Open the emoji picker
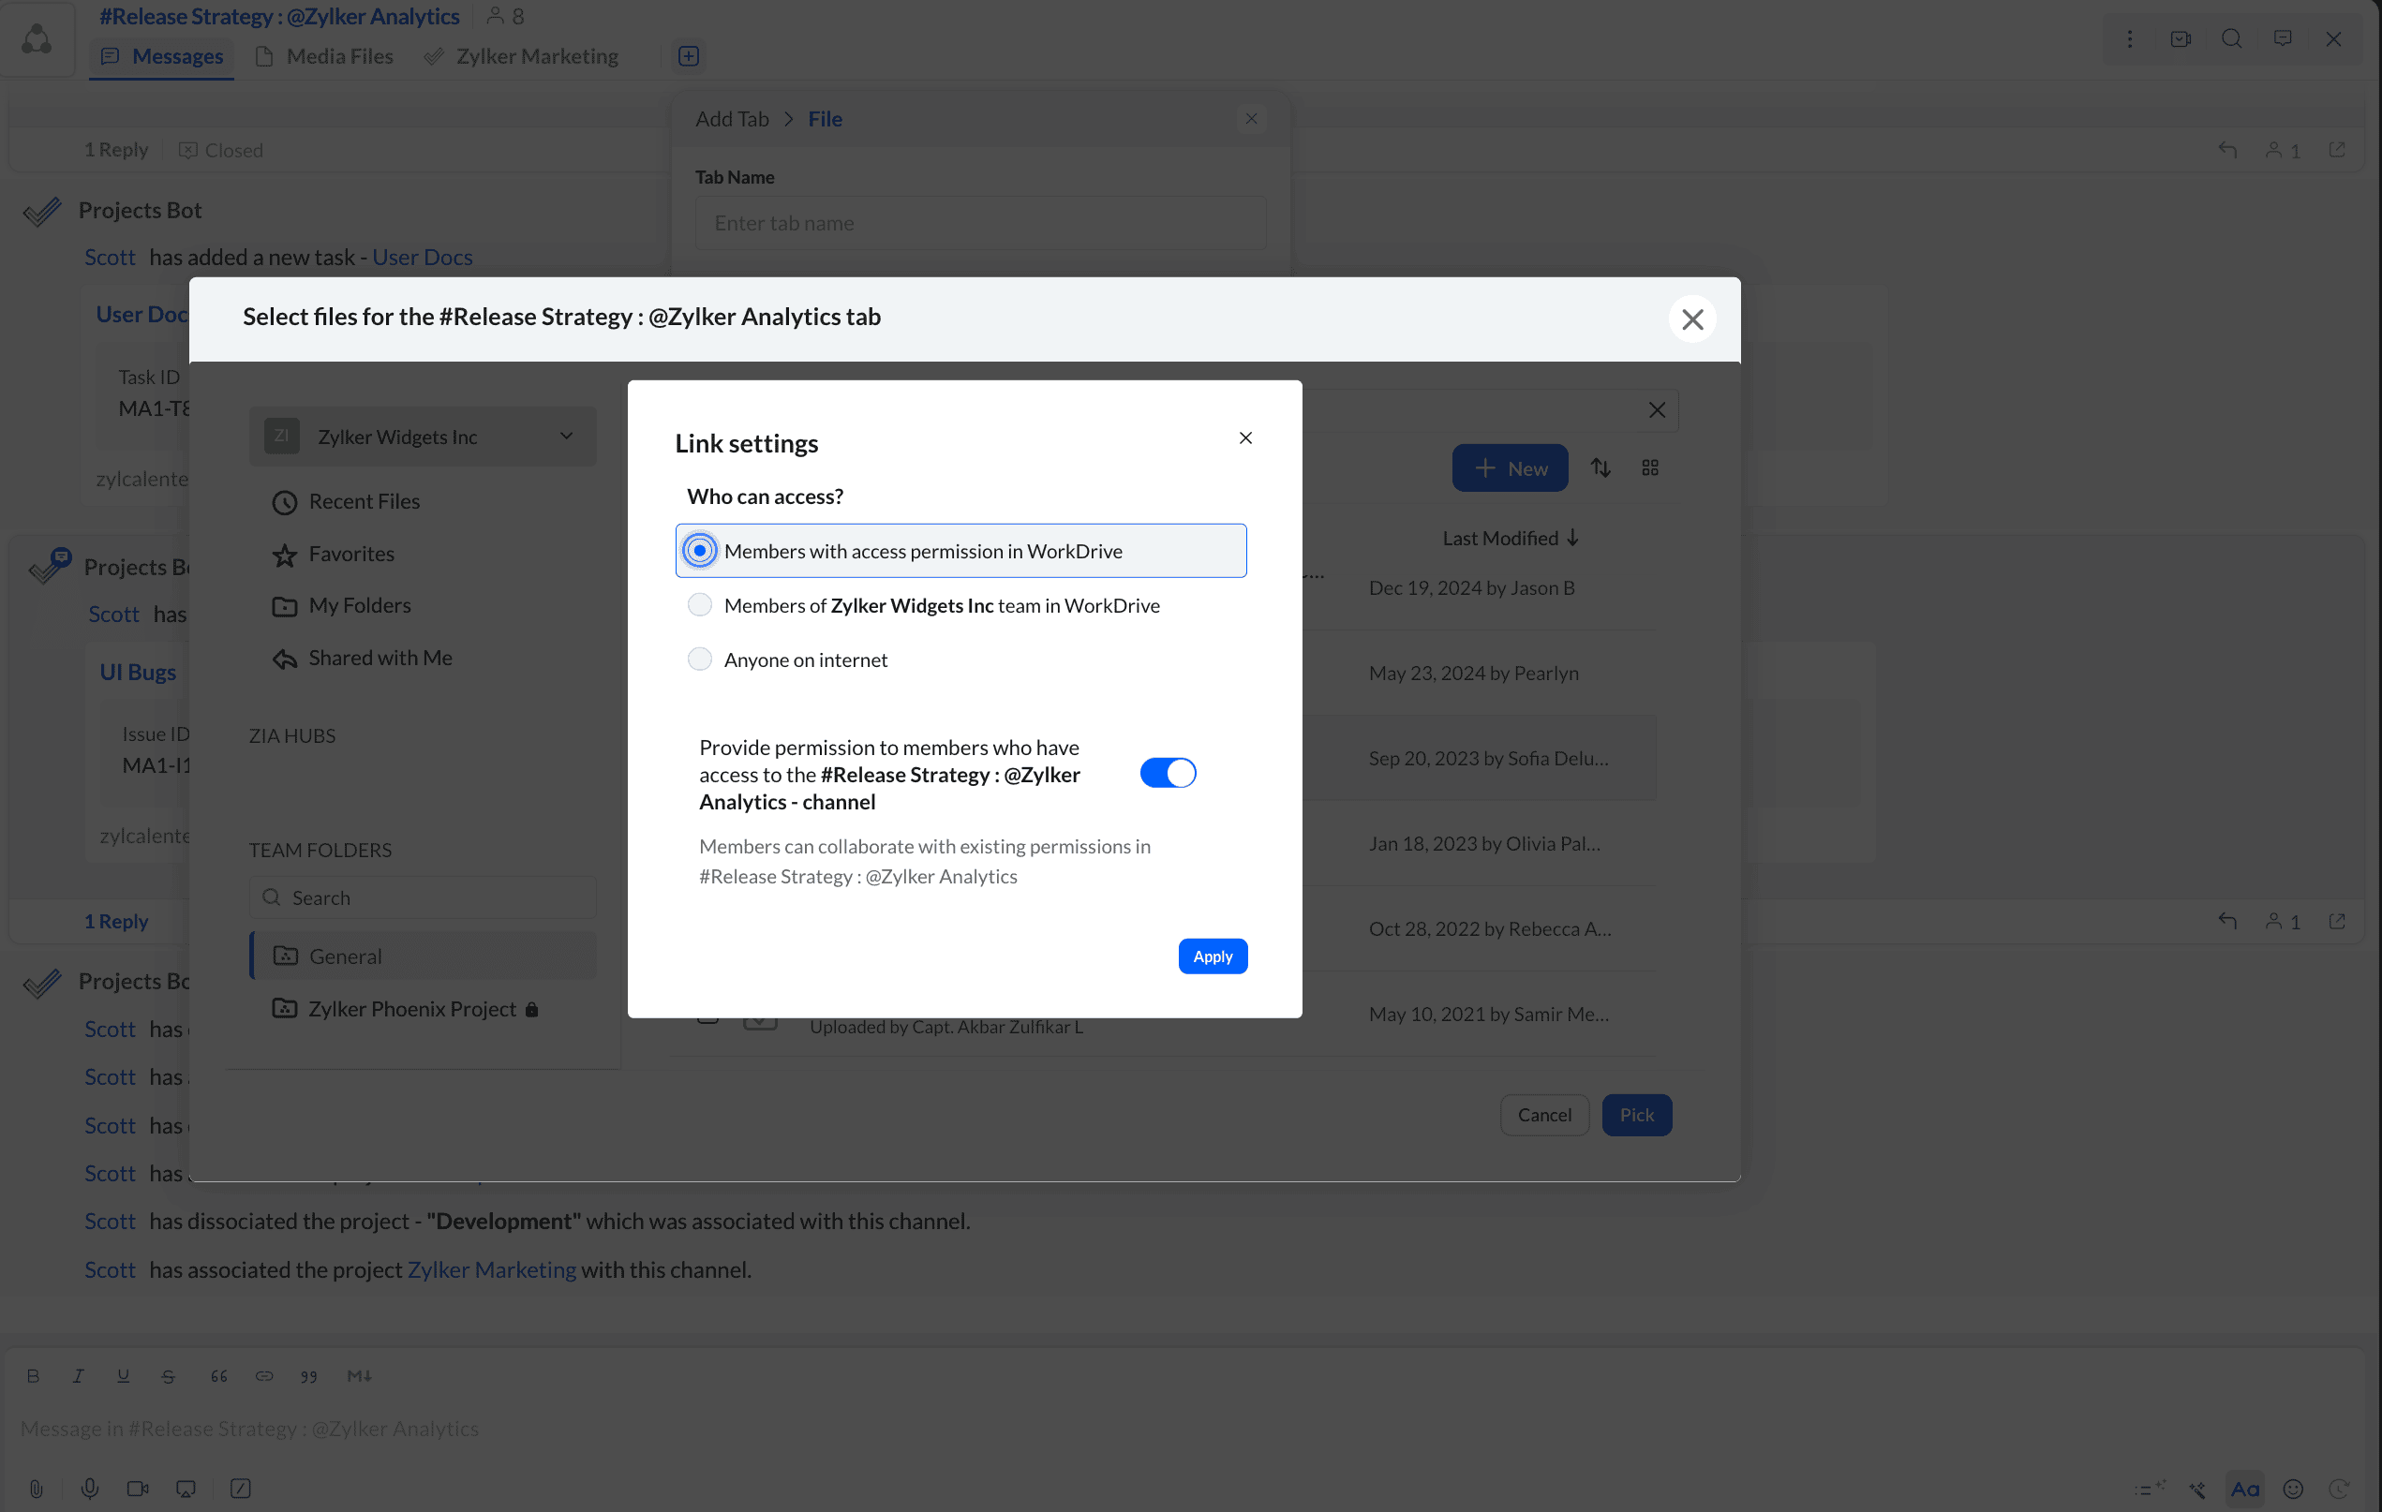Image resolution: width=2382 pixels, height=1512 pixels. (2293, 1490)
